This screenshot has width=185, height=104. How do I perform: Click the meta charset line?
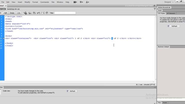[x=18, y=24]
